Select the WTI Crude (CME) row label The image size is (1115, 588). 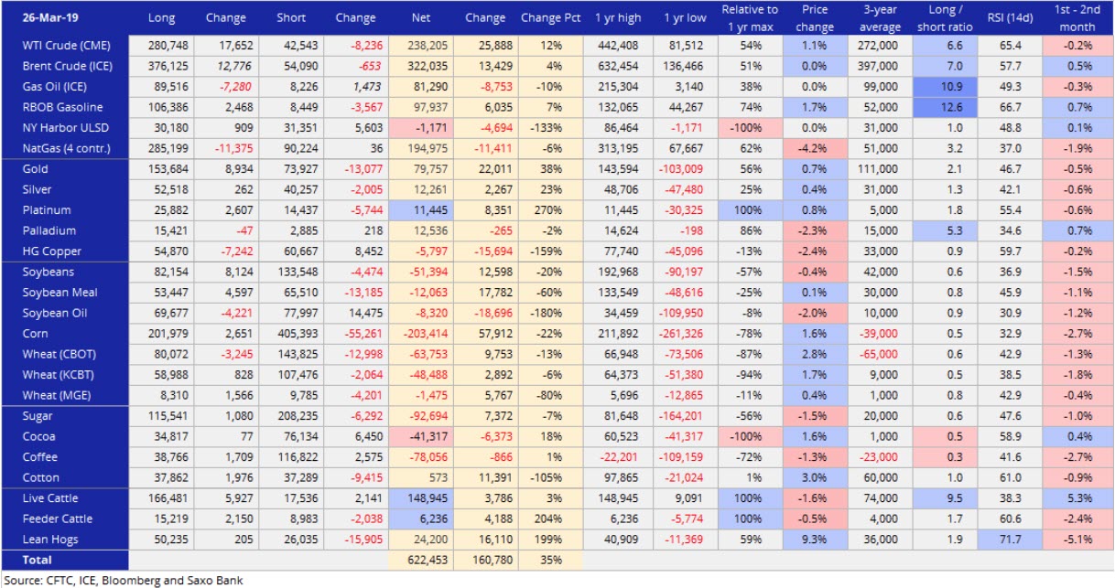point(62,46)
